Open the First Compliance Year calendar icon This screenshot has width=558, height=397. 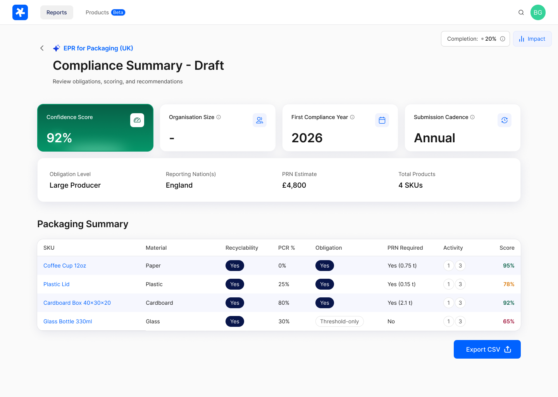382,120
